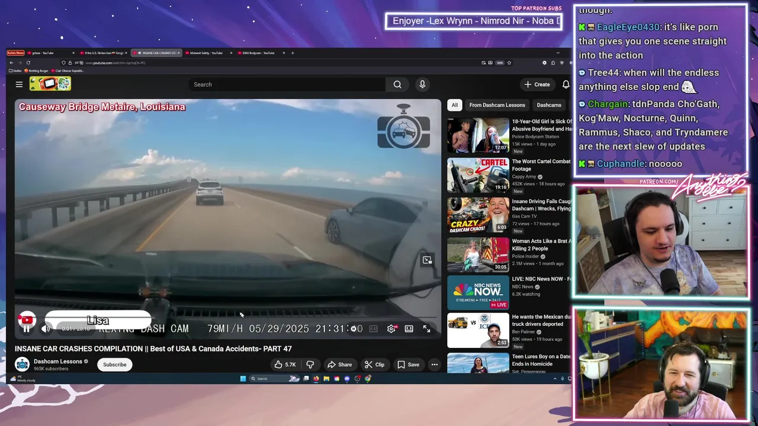The height and width of the screenshot is (426, 758).
Task: Toggle closed captions in player
Action: click(x=373, y=328)
